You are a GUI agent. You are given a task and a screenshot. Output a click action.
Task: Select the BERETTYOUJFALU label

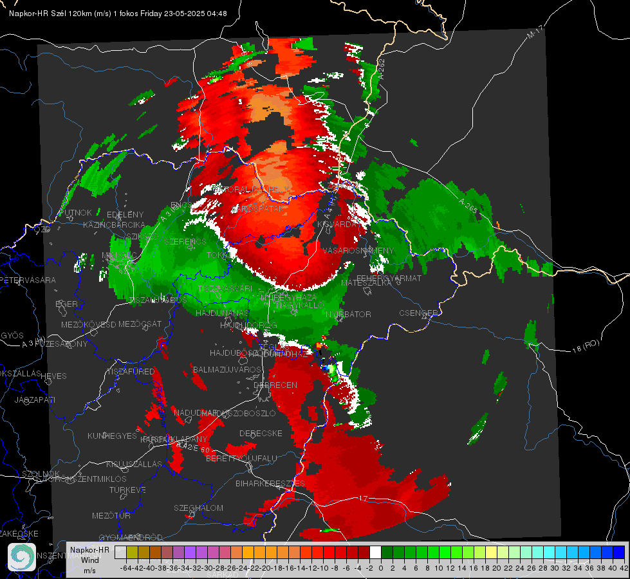[x=241, y=458]
